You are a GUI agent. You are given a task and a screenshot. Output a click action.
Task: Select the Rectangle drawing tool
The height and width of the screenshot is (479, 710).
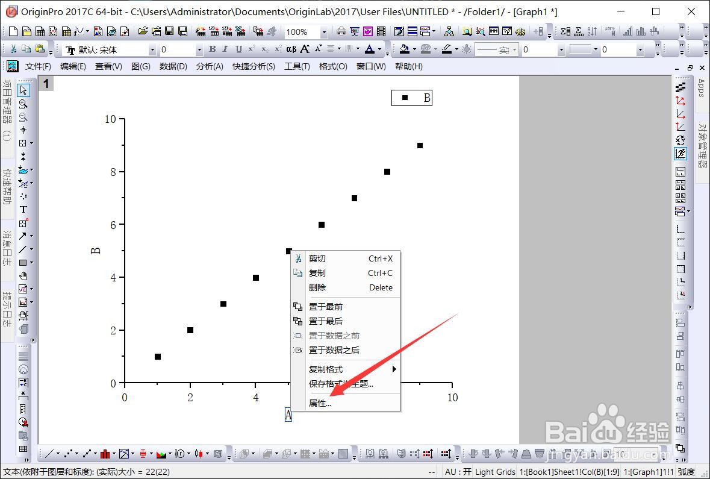23,262
